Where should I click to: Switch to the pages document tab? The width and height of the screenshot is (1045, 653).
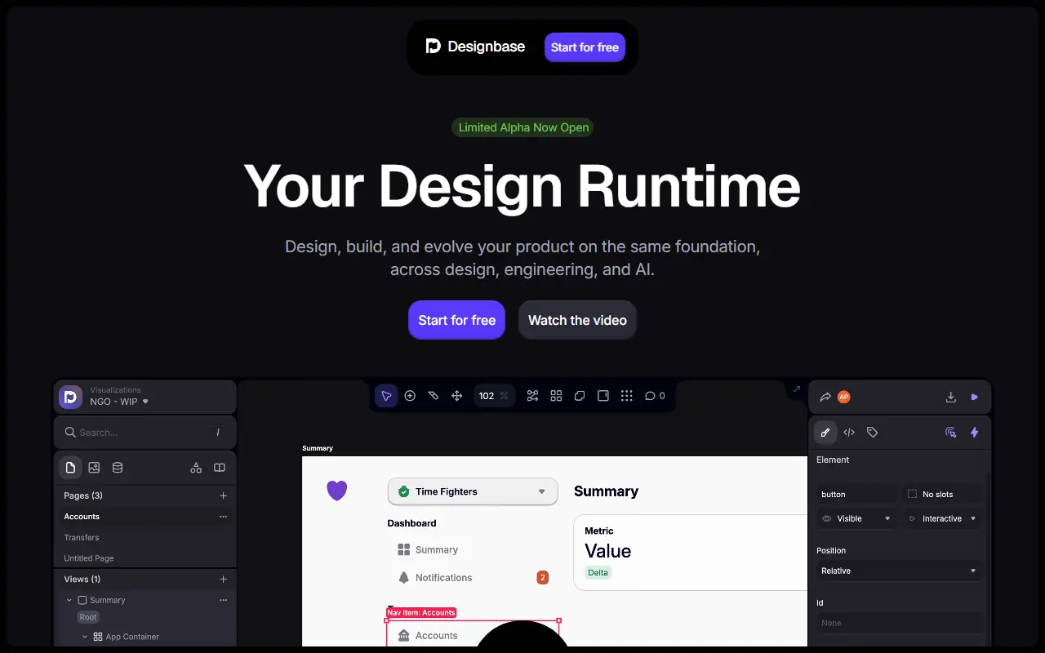[70, 468]
